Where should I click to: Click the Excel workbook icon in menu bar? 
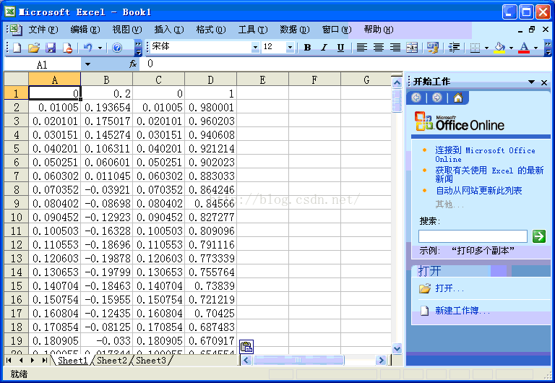click(15, 29)
